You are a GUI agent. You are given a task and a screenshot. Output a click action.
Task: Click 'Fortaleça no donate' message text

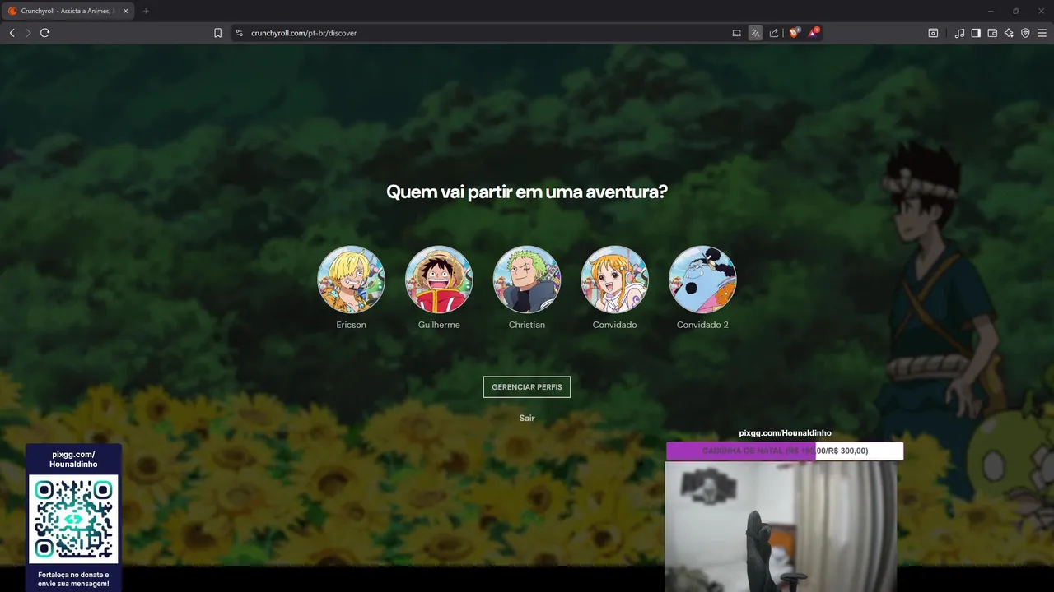point(73,579)
